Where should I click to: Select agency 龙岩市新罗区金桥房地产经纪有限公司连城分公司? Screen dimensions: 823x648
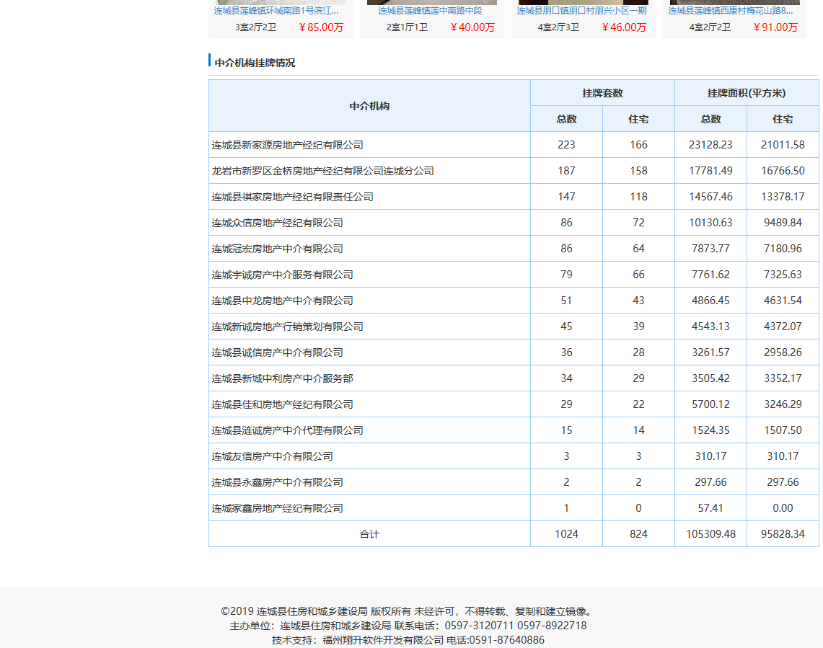322,171
